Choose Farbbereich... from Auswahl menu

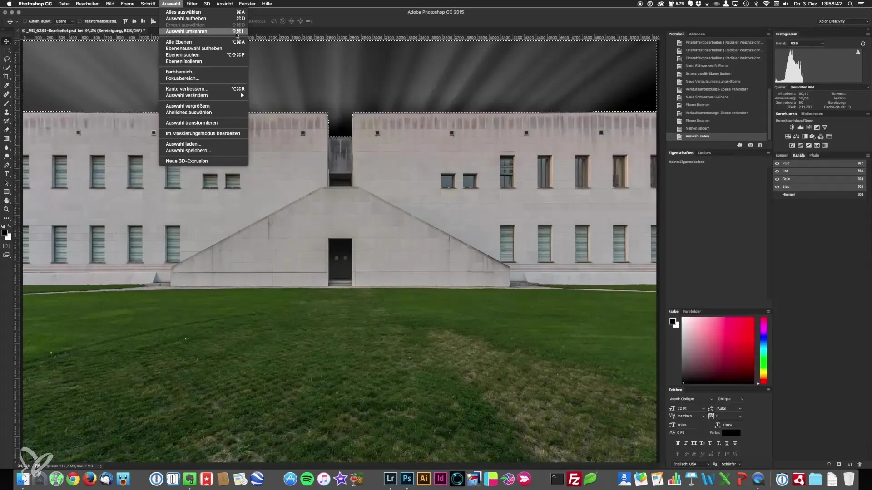pyautogui.click(x=203, y=72)
